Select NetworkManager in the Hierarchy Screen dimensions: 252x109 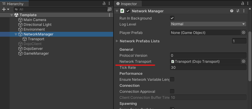tap(38, 34)
